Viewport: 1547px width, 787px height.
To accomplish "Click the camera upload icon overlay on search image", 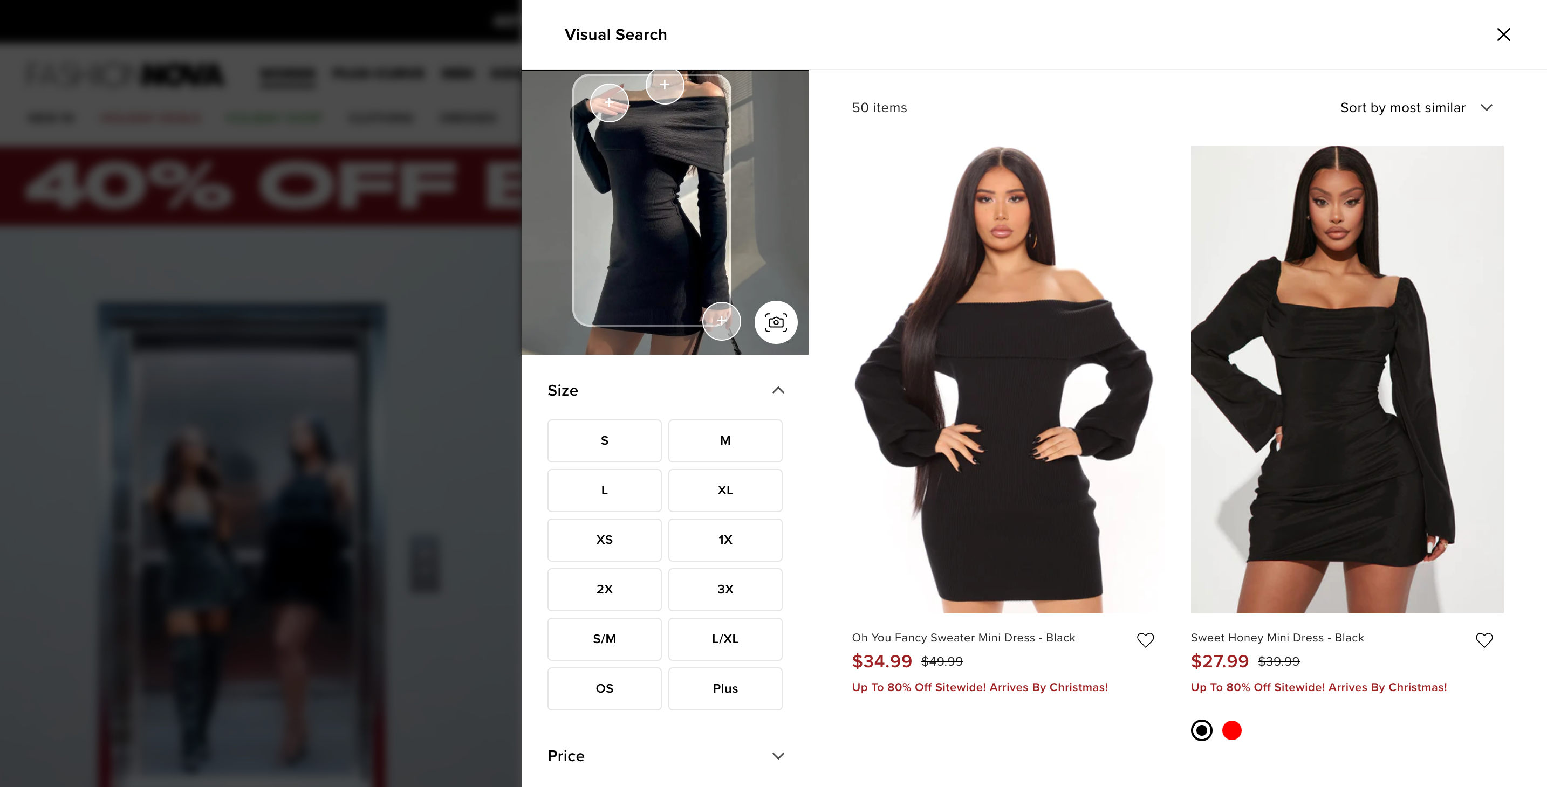I will click(x=775, y=321).
